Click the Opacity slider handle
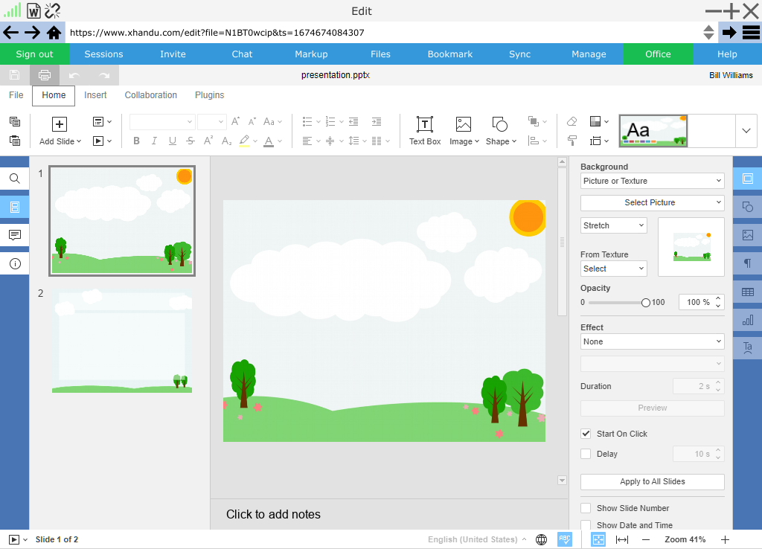This screenshot has height=549, width=762. (645, 303)
